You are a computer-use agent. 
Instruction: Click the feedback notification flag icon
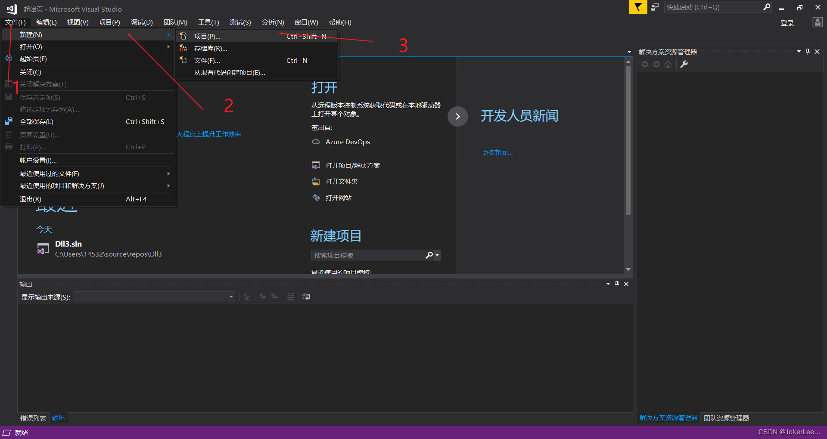(638, 7)
